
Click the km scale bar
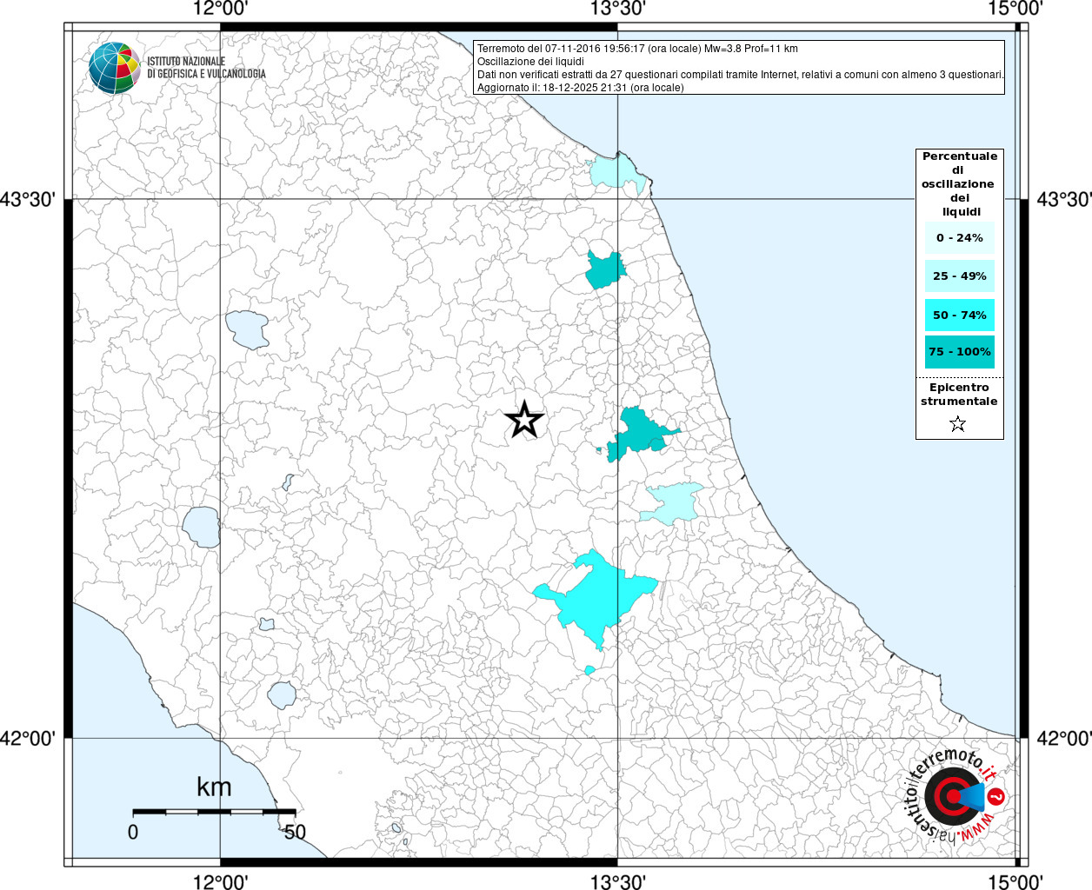[214, 811]
